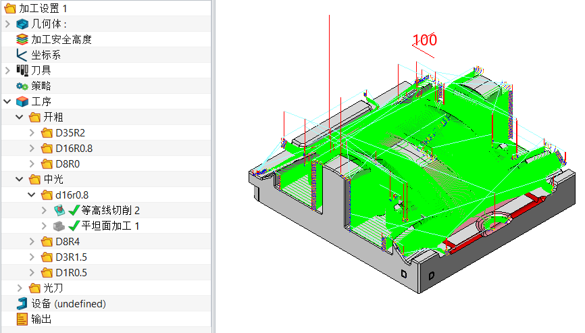
Task: Click the 加工安全高度 layers icon
Action: point(22,40)
